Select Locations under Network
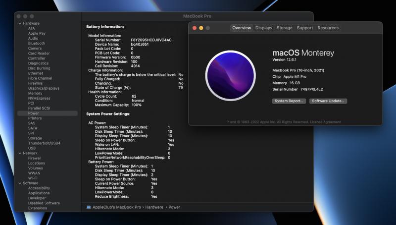Viewport: 396px width, 225px height. pyautogui.click(x=36, y=164)
